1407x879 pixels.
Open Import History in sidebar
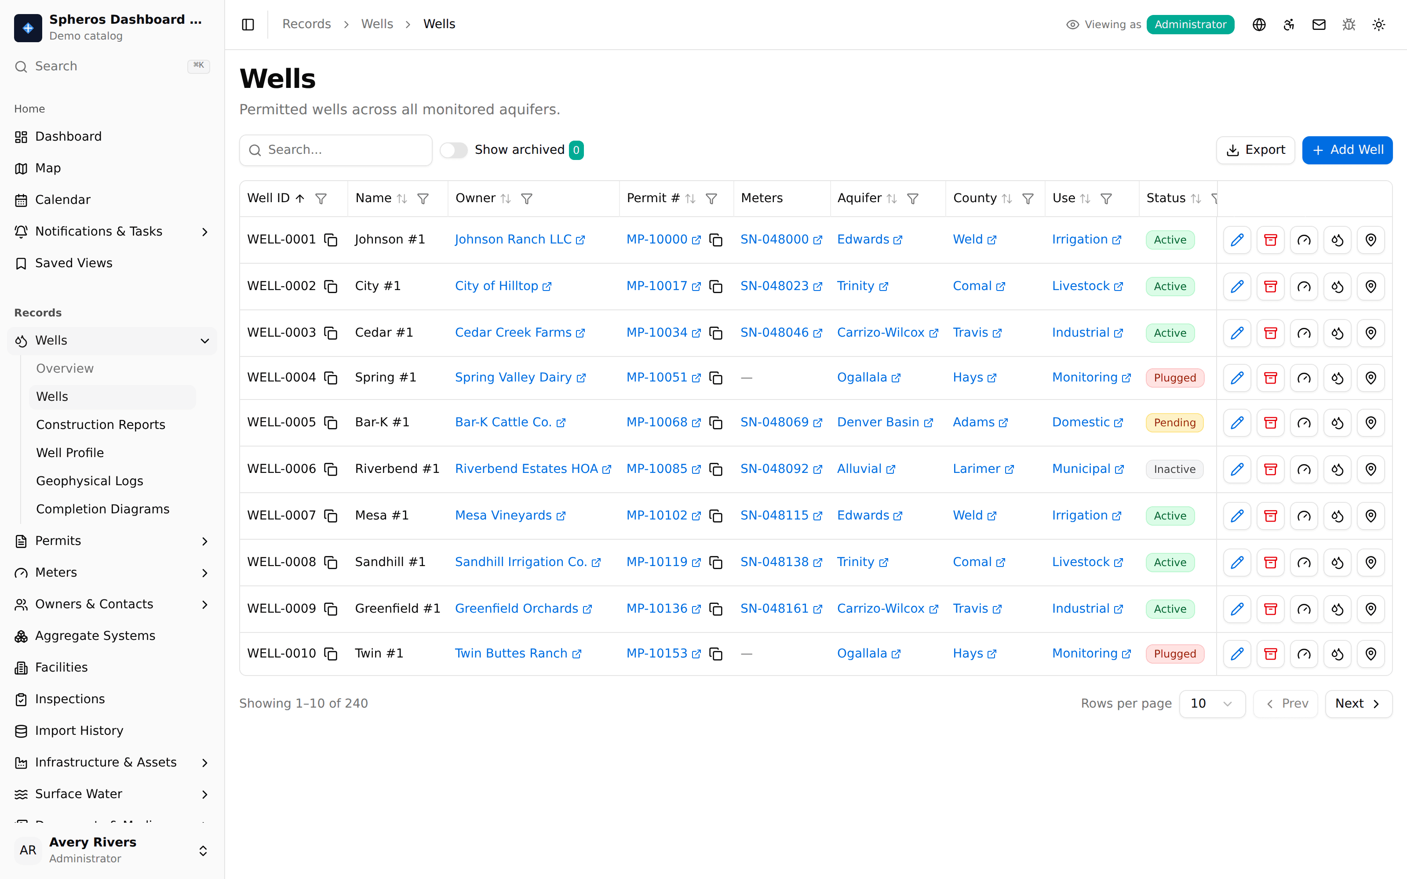coord(112,731)
